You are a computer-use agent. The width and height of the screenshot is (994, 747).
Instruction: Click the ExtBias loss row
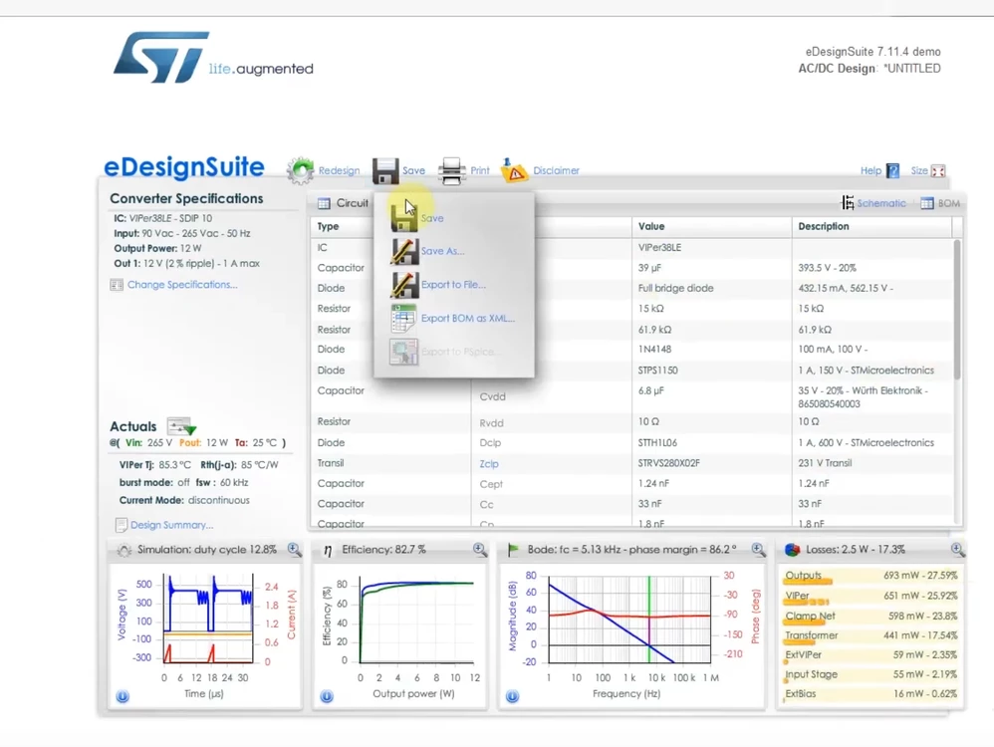[x=871, y=694]
